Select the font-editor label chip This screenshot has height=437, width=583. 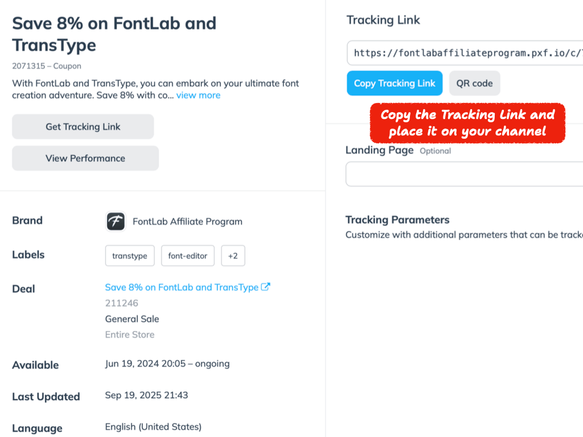(x=188, y=255)
